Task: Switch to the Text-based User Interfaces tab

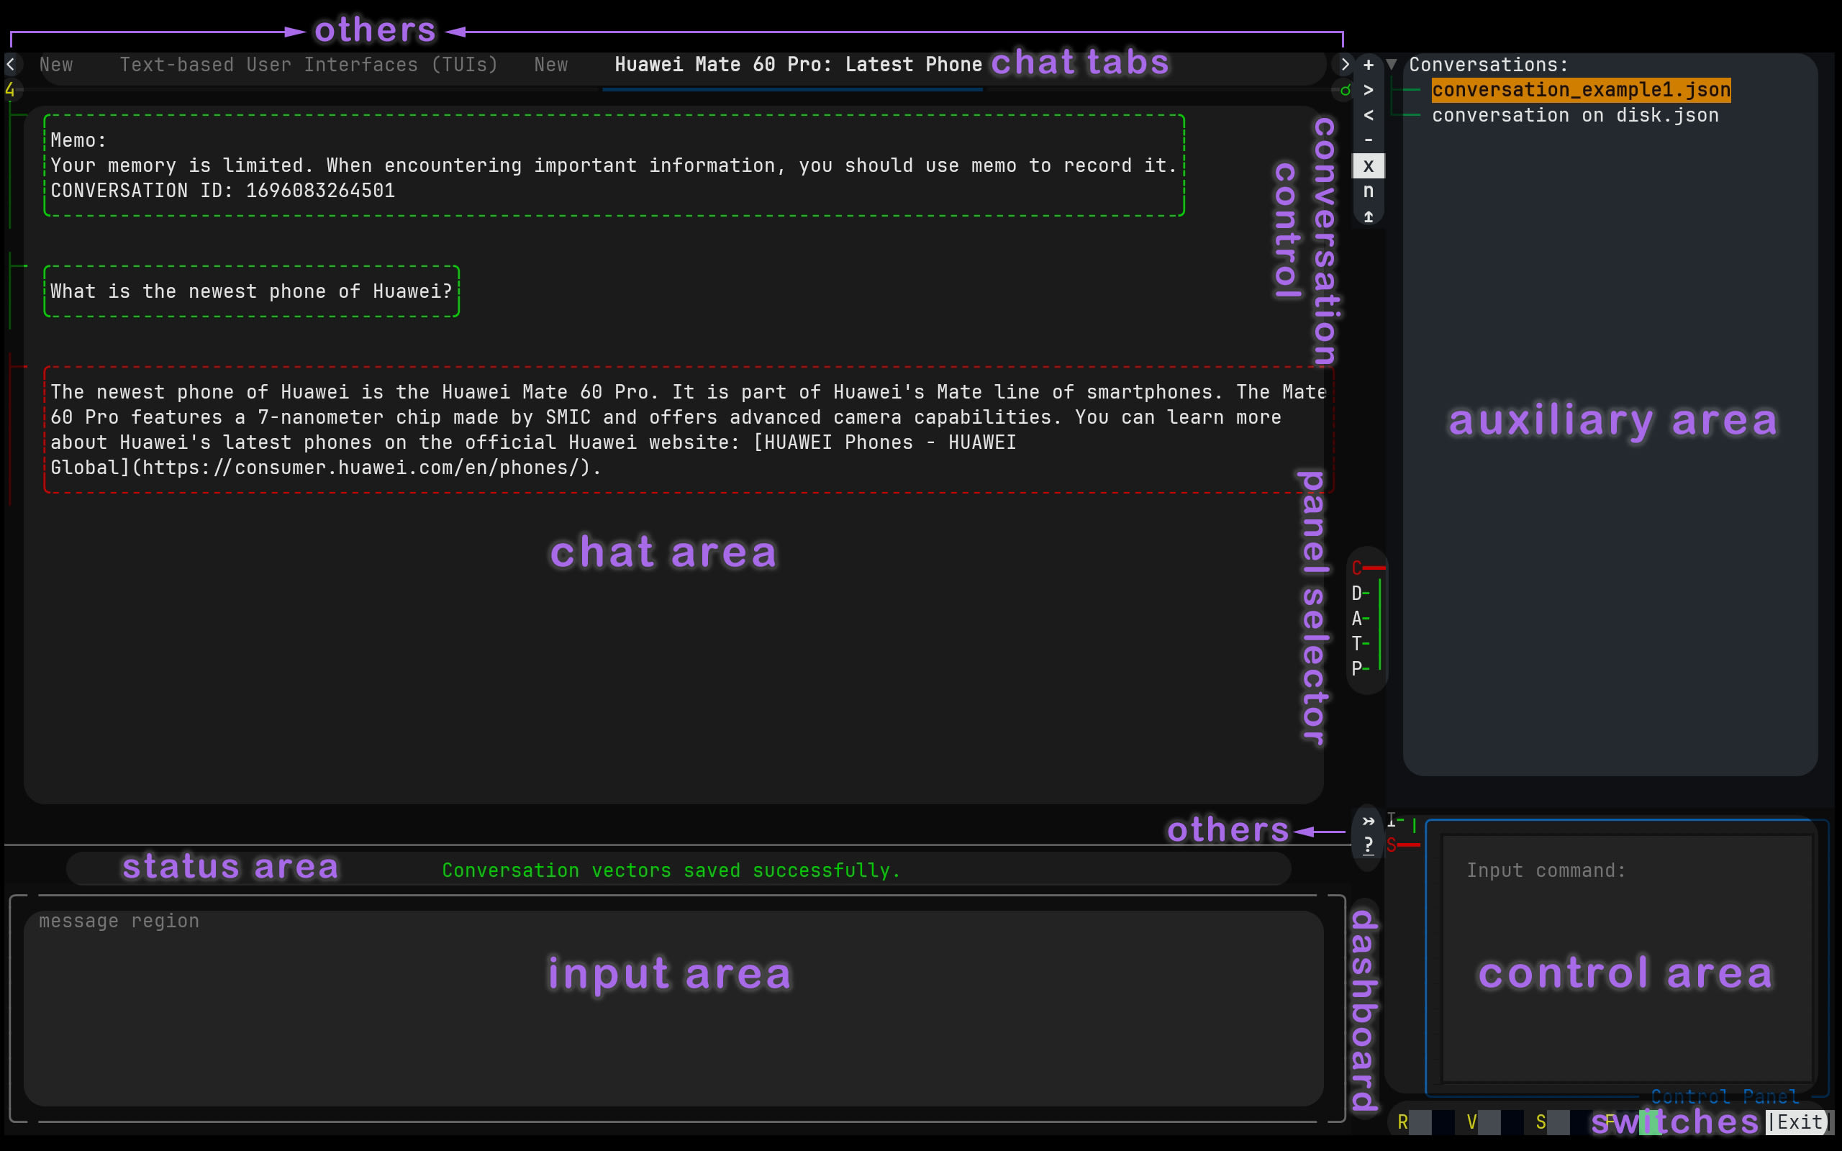Action: (308, 65)
